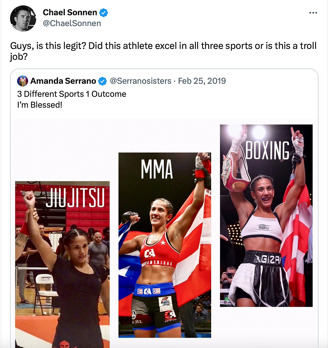The image size is (328, 348).
Task: Click the '3 Different Sports 1 Outcome' text
Action: click(x=71, y=94)
